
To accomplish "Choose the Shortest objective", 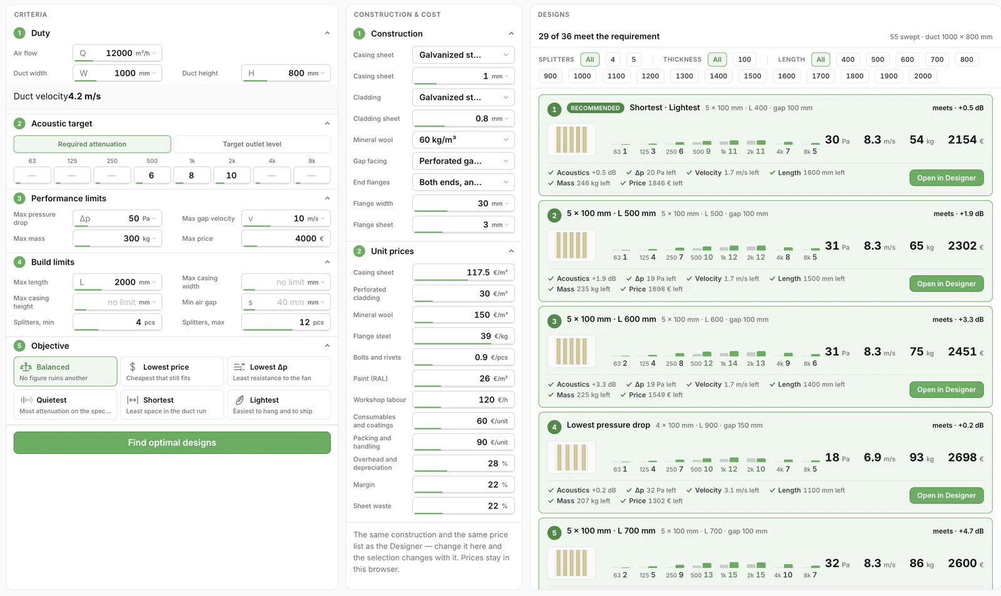I will (x=172, y=405).
